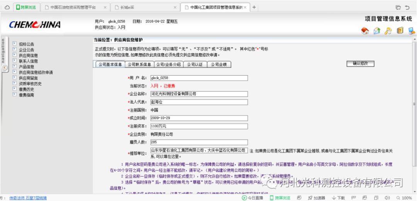Open 供应商留言 in the sidebar
Image resolution: width=417 pixels, height=201 pixels.
click(28, 78)
